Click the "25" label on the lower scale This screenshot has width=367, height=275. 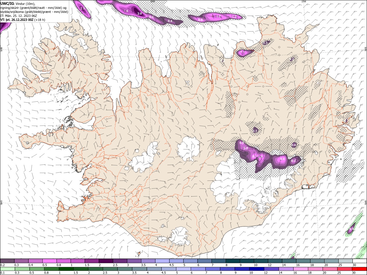(x=340, y=273)
